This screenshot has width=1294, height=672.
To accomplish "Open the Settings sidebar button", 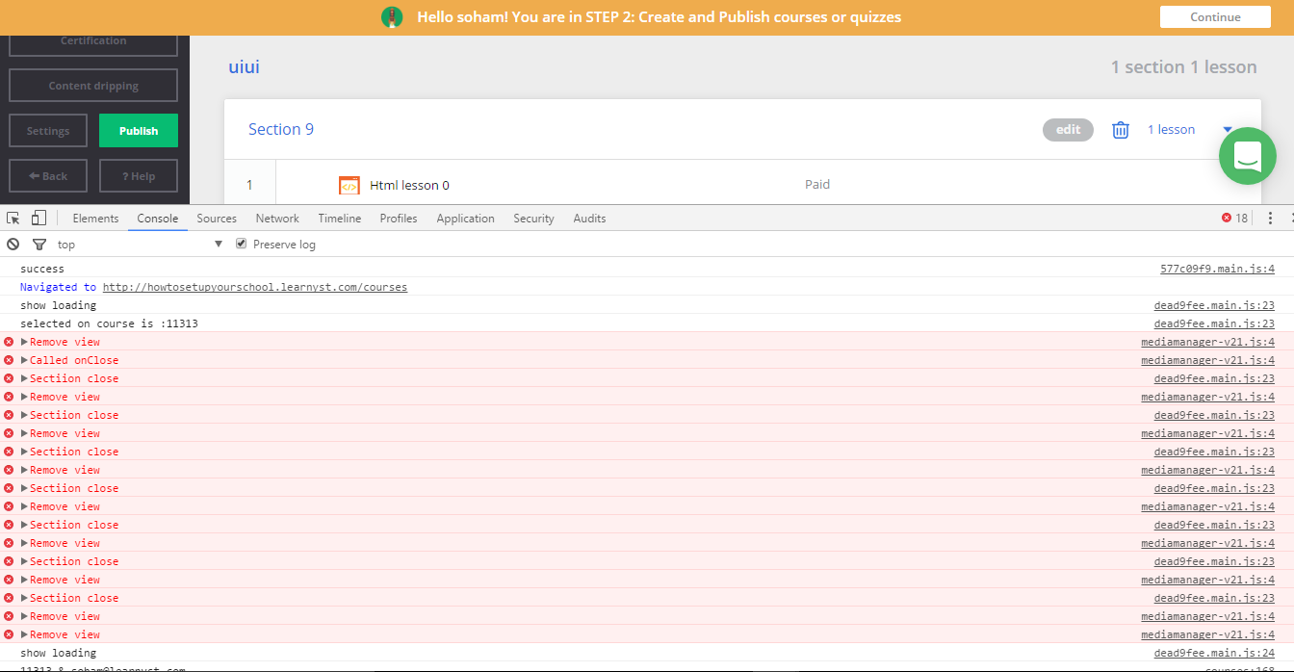I will click(48, 131).
